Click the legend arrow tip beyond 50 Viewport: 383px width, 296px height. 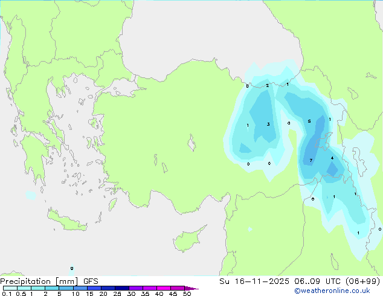tap(191, 288)
